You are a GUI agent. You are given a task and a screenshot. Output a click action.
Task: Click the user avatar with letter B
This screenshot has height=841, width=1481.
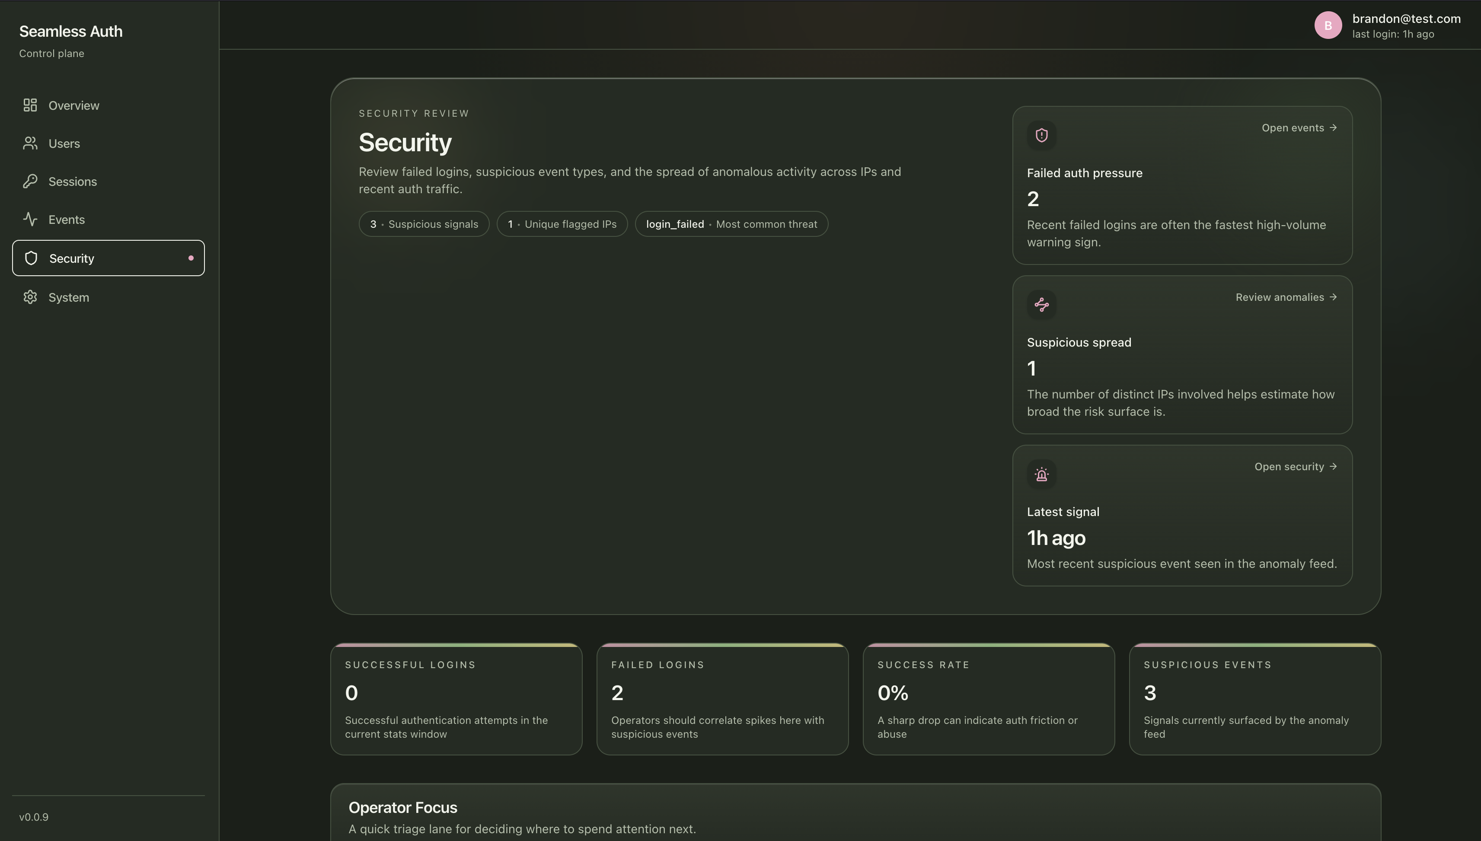click(1328, 25)
